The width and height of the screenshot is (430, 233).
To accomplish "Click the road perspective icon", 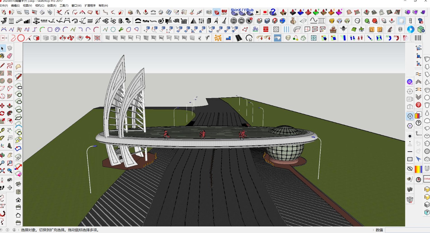I will (239, 38).
